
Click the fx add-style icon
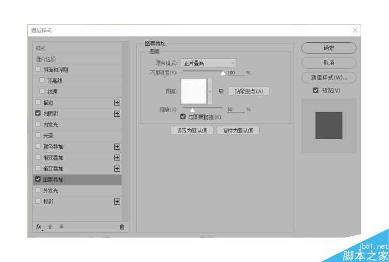pyautogui.click(x=39, y=227)
